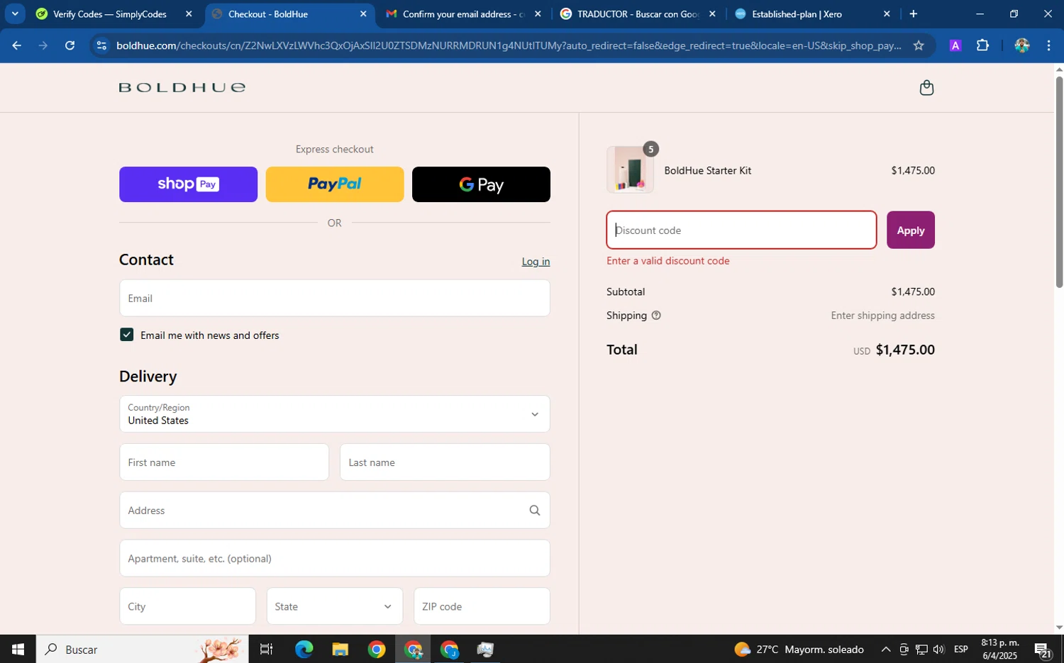Reload the checkout page

[x=70, y=45]
